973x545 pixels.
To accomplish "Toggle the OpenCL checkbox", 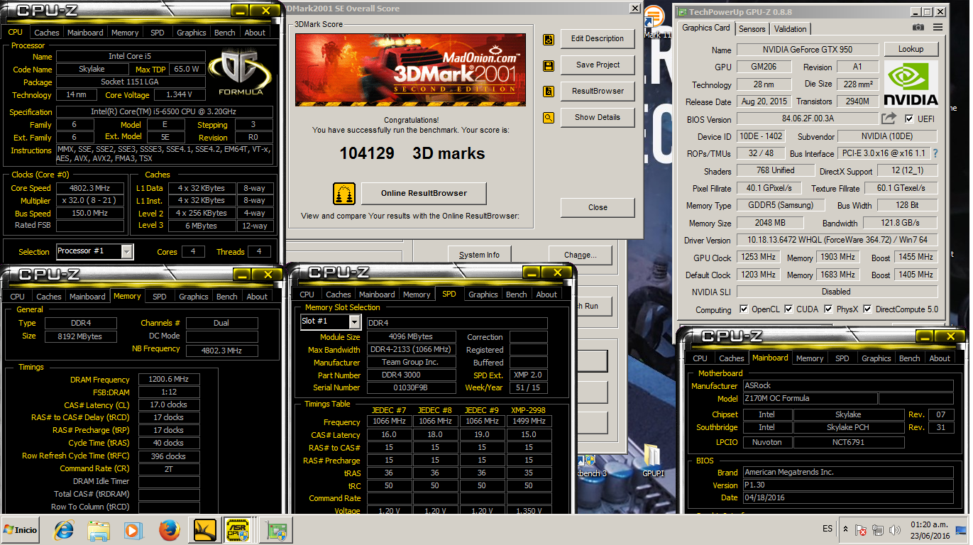I will [x=744, y=309].
